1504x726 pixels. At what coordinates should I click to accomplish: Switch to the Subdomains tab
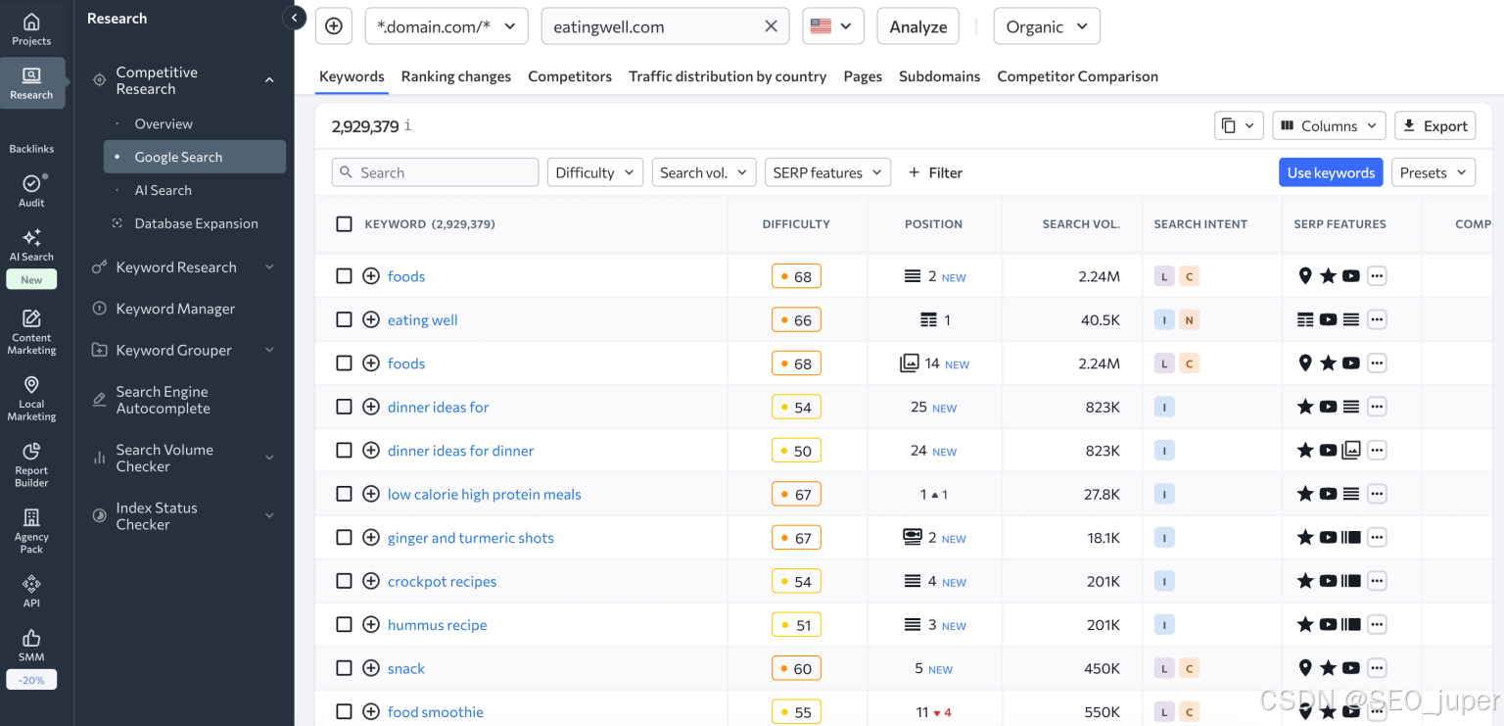(939, 76)
